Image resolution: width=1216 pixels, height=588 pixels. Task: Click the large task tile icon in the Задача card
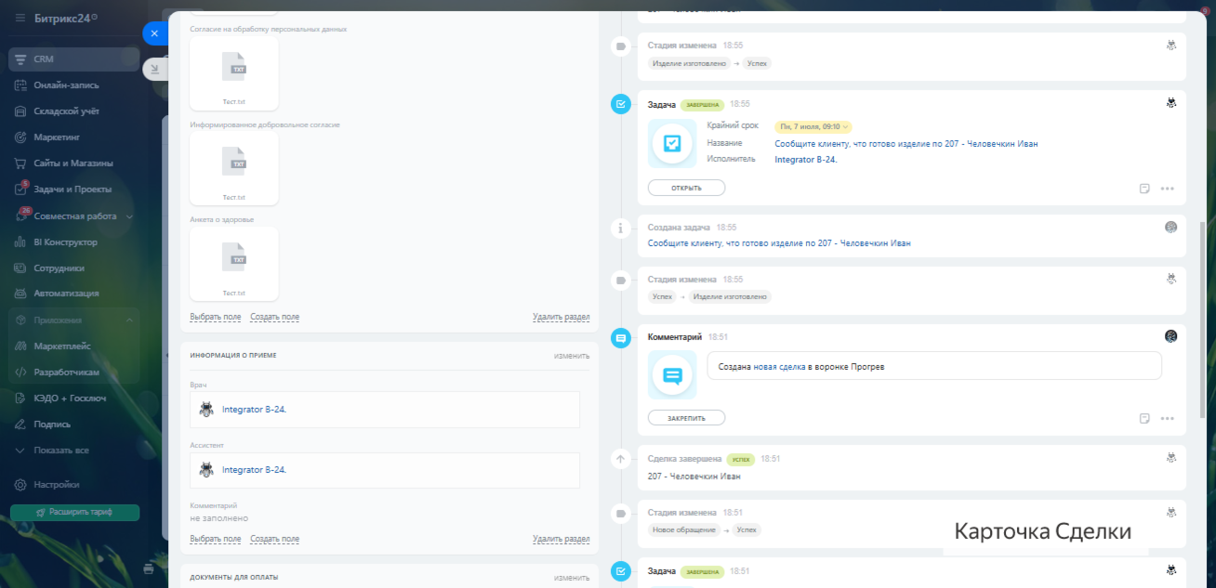[672, 143]
